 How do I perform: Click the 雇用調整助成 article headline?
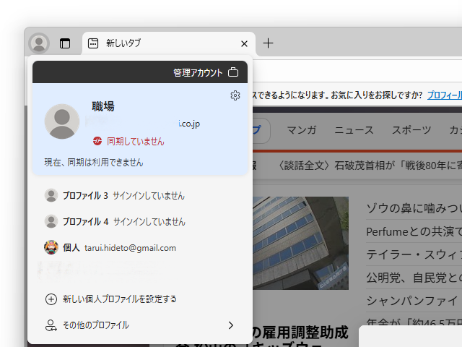click(x=300, y=333)
